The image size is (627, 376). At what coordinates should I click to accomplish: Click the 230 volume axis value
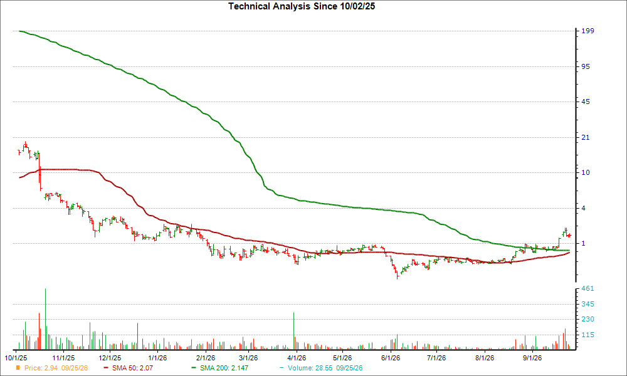tap(587, 319)
